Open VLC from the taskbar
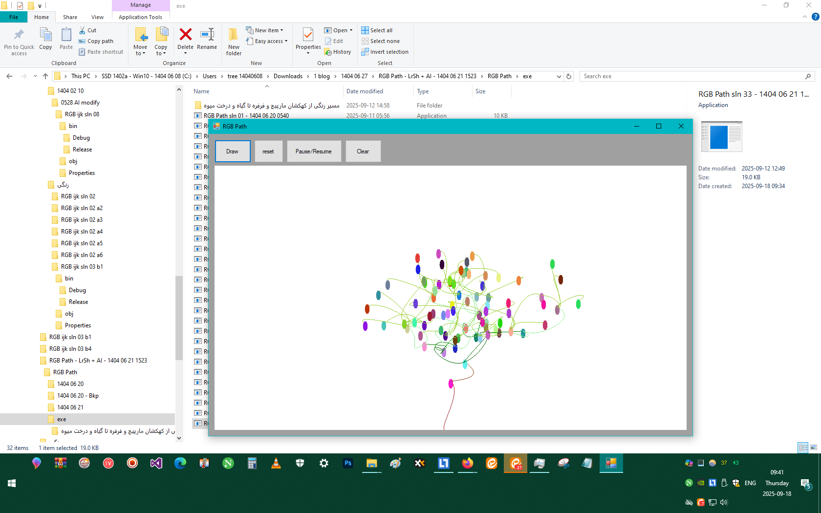 (x=276, y=463)
